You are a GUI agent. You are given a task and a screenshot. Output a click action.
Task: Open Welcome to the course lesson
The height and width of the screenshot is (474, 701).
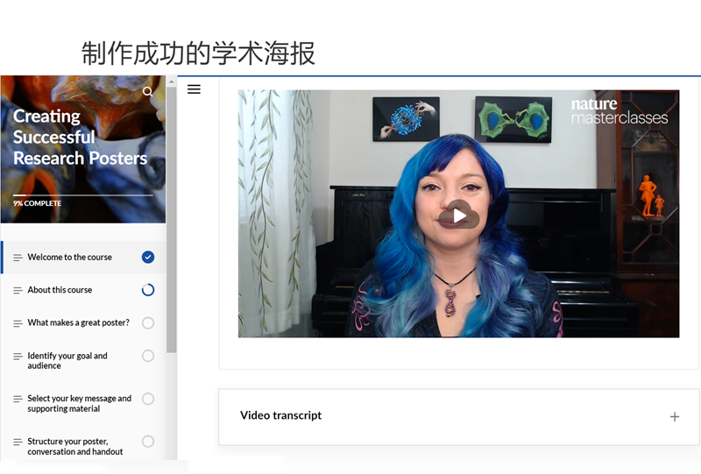coord(83,257)
